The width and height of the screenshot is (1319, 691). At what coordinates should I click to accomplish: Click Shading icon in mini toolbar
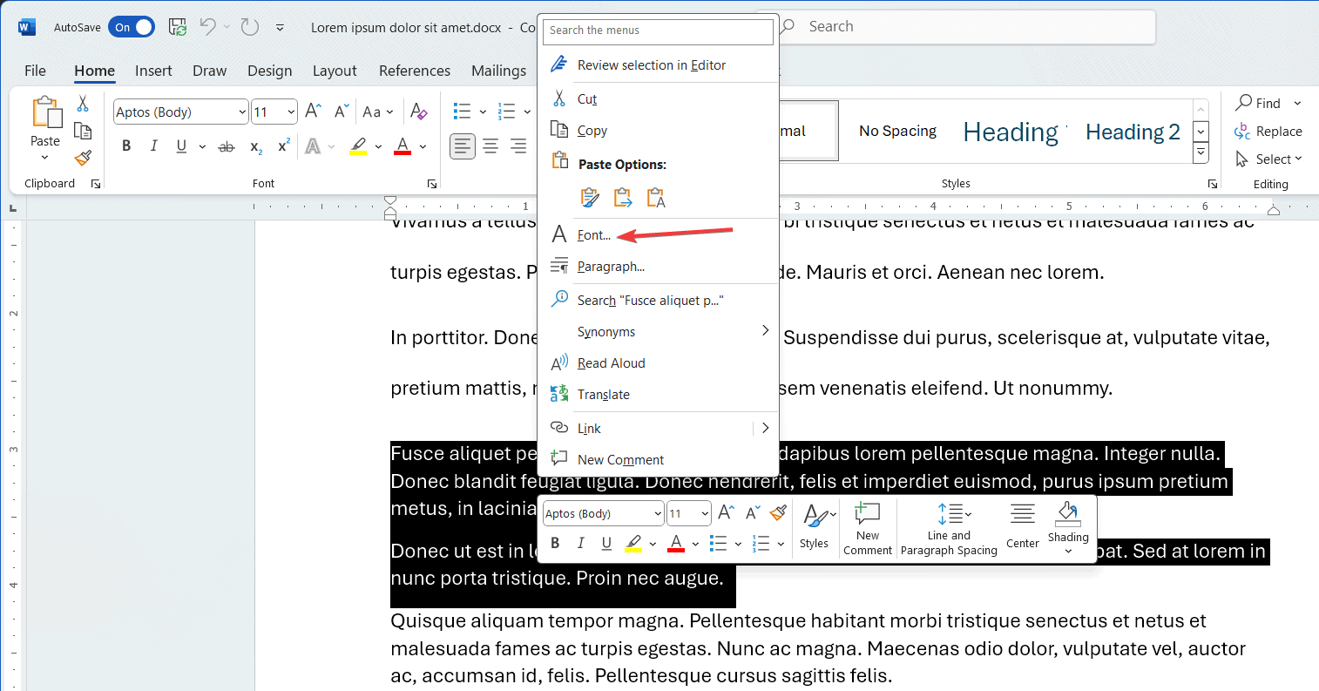(1068, 521)
